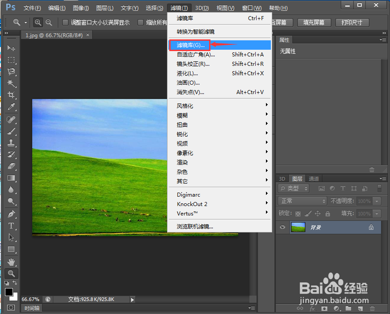Viewport: 390px width, 314px height.
Task: Open the 滤镜库(G) entry in the filter menu
Action: tap(189, 45)
